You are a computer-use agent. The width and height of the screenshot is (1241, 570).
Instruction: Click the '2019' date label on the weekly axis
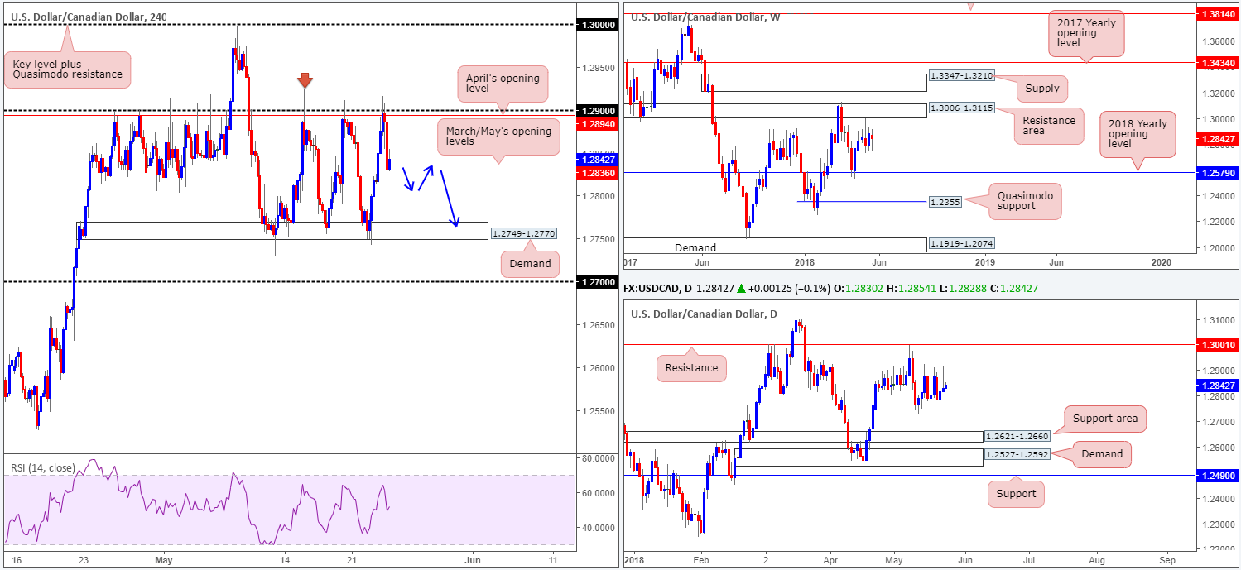984,261
